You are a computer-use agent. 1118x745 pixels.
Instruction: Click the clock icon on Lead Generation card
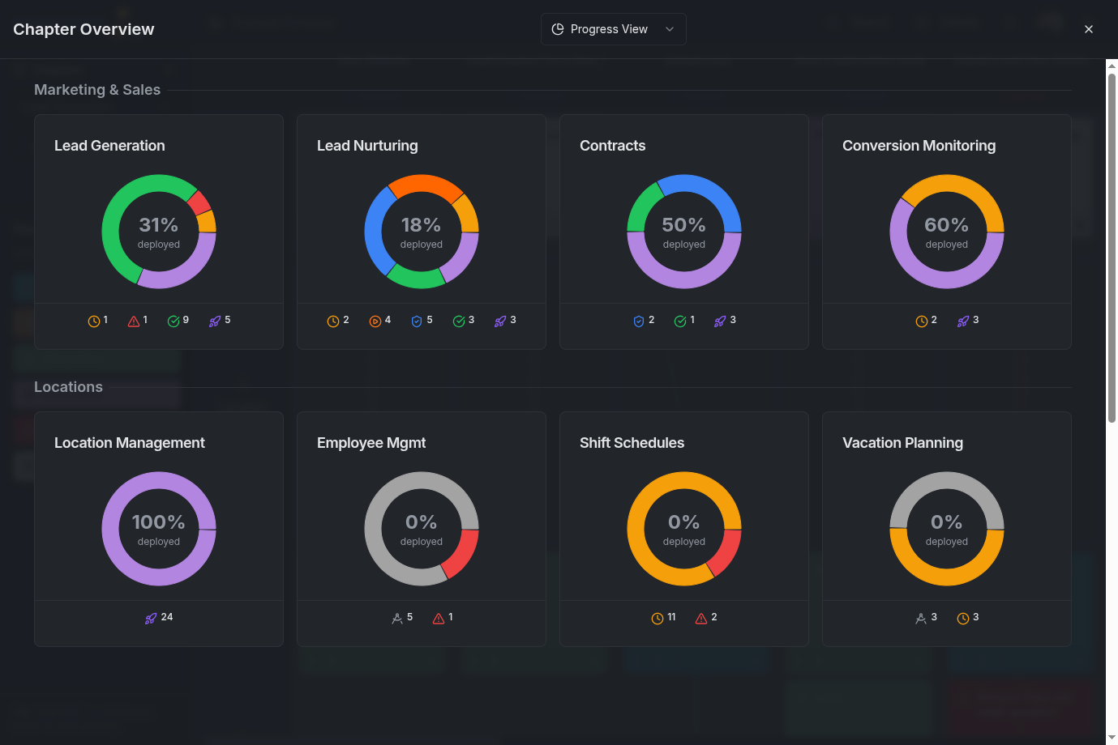point(92,321)
